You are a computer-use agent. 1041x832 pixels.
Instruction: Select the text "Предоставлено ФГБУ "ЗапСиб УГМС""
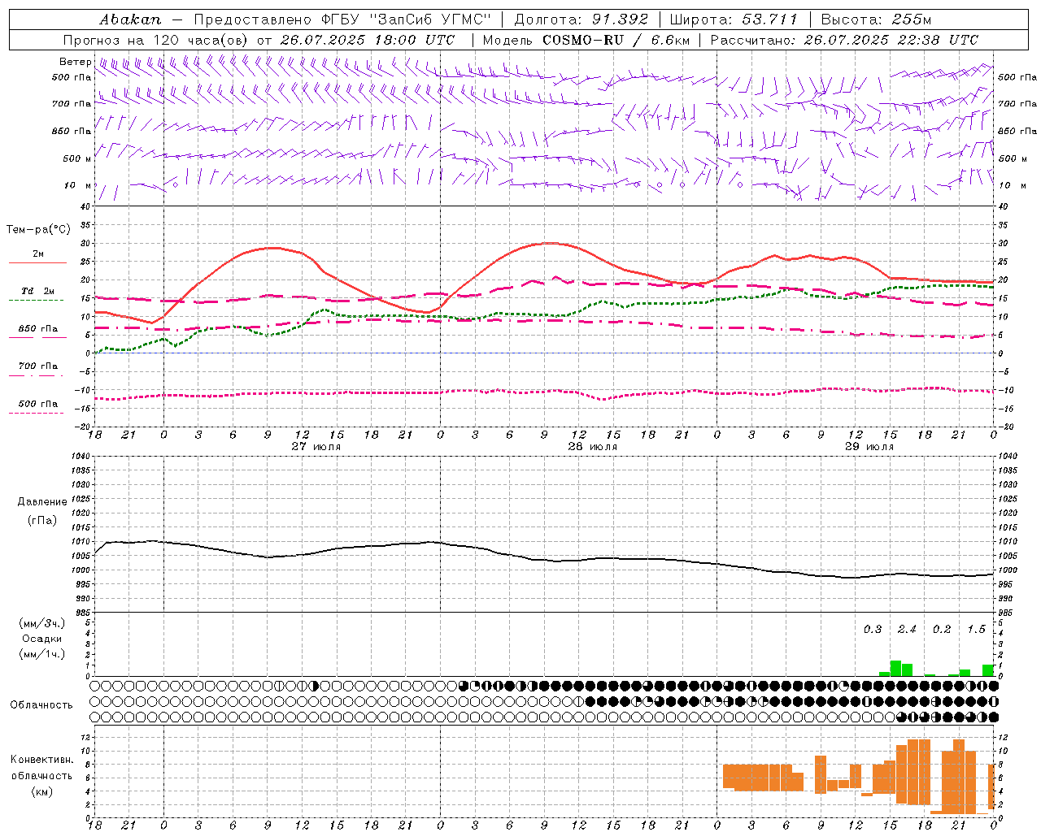point(343,19)
